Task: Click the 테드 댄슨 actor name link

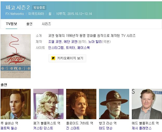Action: (x=106, y=128)
